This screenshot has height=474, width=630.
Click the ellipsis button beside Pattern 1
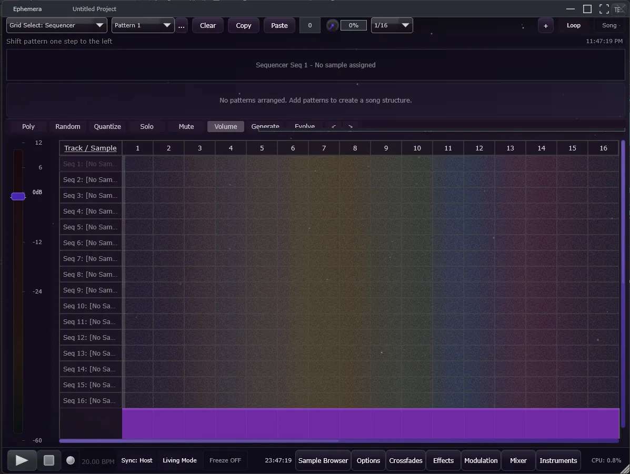[182, 26]
